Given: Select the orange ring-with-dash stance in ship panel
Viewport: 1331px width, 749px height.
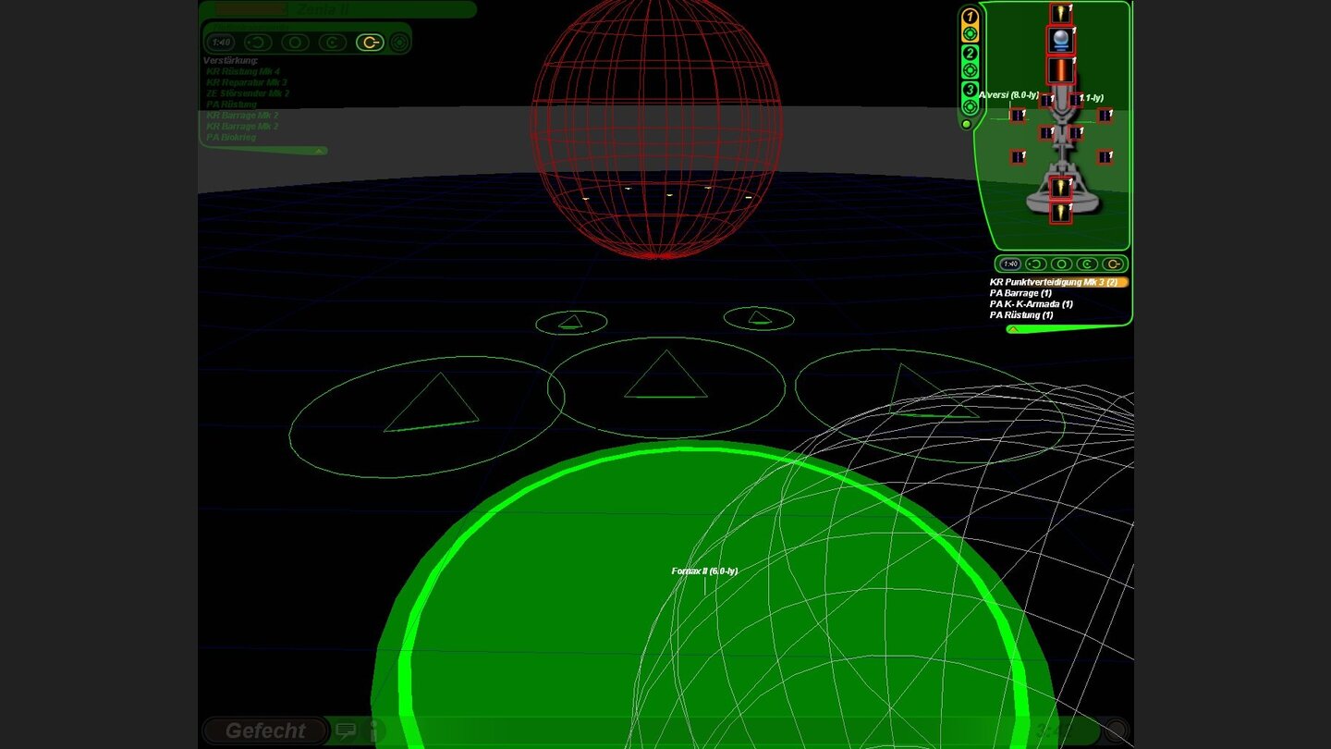Looking at the screenshot, I should coord(1113,264).
